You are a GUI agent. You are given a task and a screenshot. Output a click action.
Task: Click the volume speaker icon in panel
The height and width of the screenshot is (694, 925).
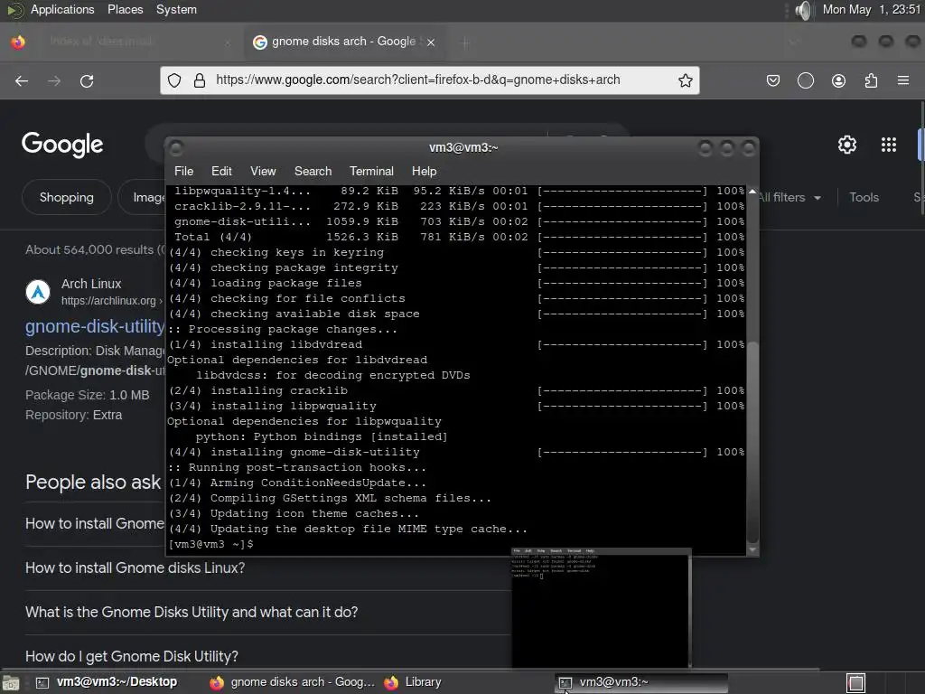click(x=803, y=10)
